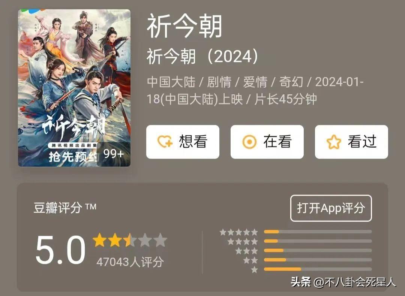Click the three-star rating distribution bar

click(x=318, y=250)
